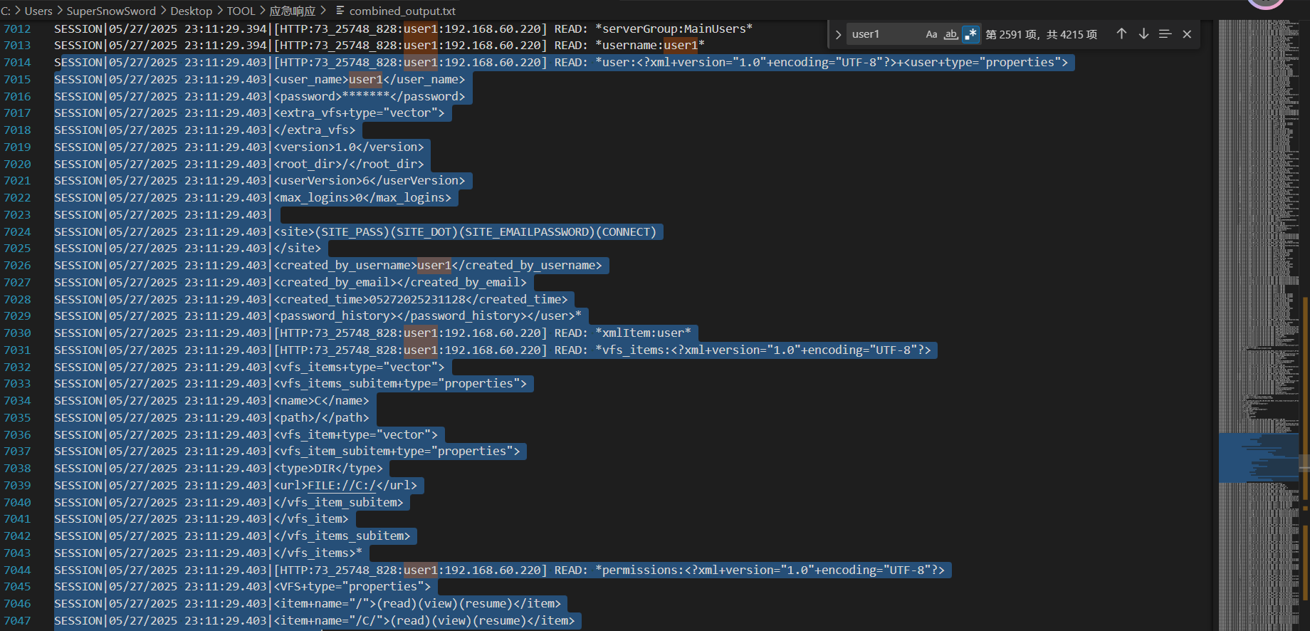Screen dimensions: 1310x631
Task: Click the C: drive breadcrumb
Action: (x=6, y=11)
